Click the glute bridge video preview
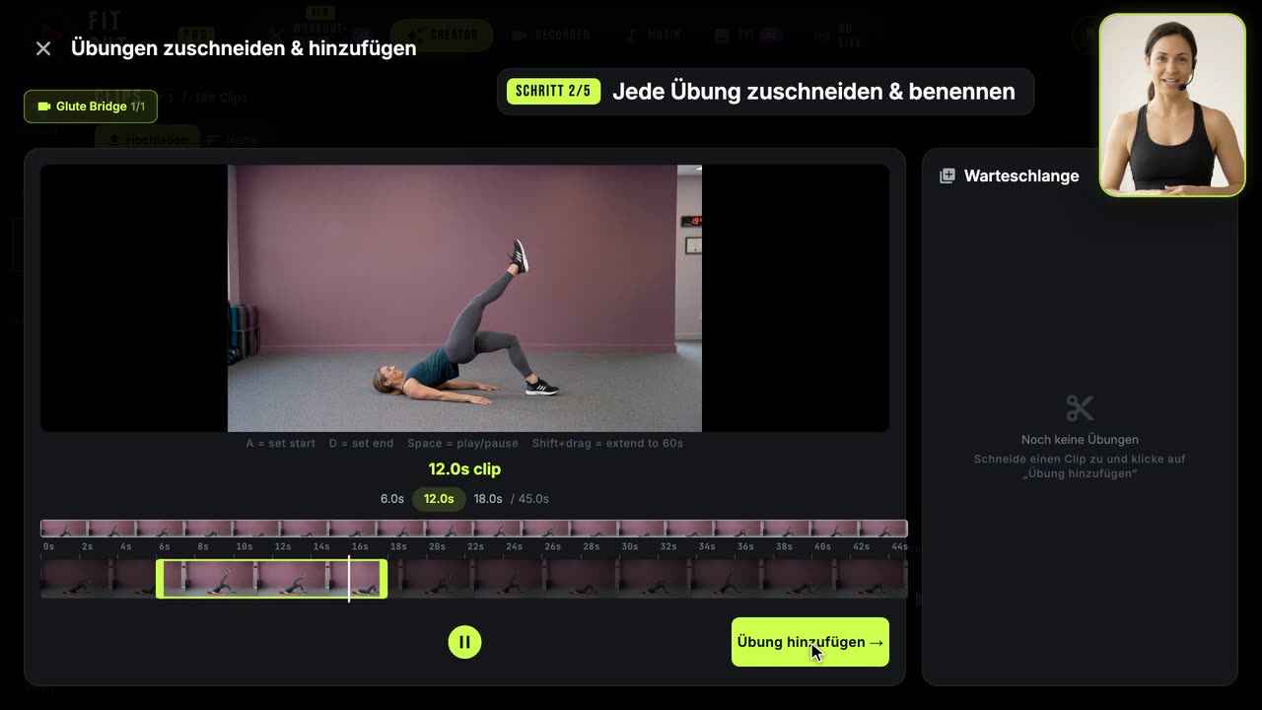This screenshot has height=710, width=1262. tap(464, 298)
